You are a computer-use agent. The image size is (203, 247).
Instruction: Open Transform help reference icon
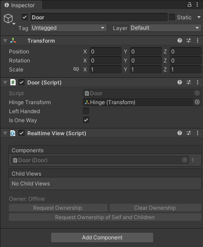(180, 40)
